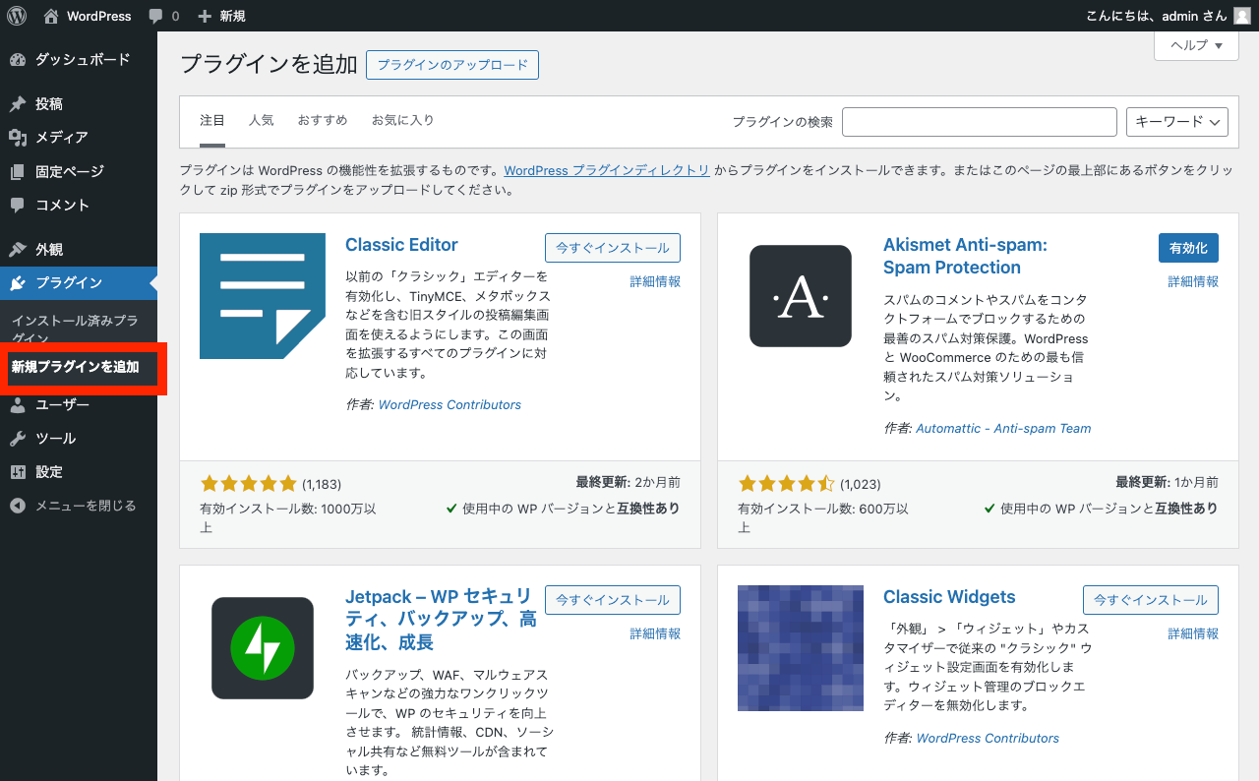
Task: Open インストール済みプラグイン submenu item
Action: tap(75, 330)
